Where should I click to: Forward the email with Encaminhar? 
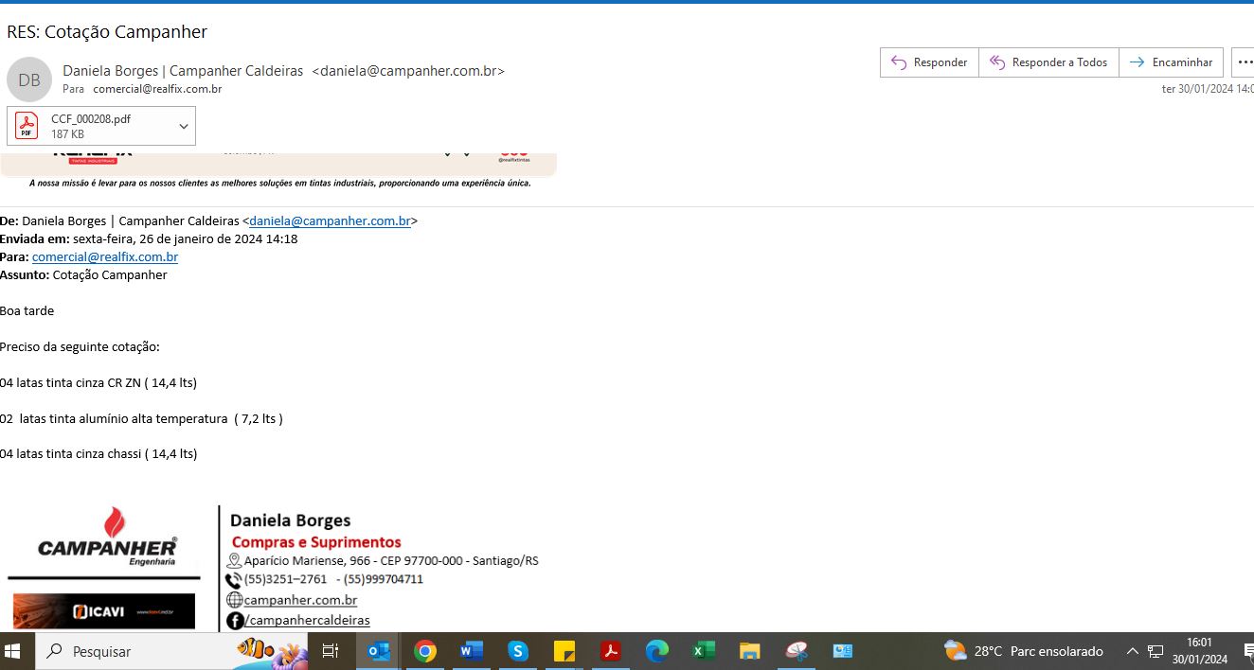coord(1171,62)
